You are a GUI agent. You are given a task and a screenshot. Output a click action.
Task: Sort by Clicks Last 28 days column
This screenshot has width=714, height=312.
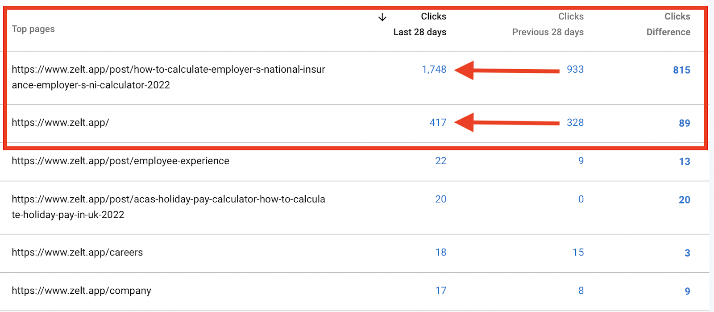[419, 24]
